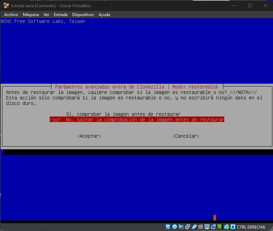Viewport: 273px width, 231px height.
Task: Open the Dispositivos menu
Action: point(83,15)
